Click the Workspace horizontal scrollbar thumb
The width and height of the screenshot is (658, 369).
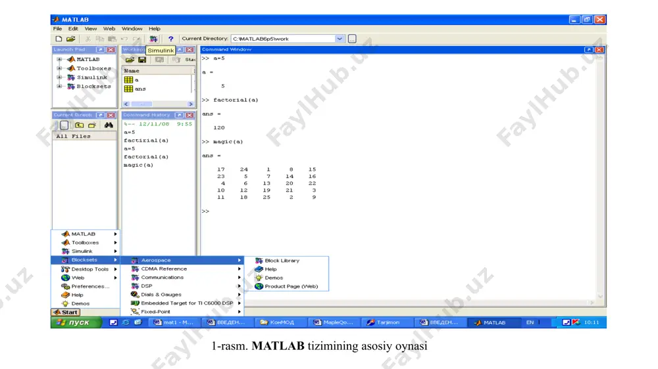[x=142, y=104]
